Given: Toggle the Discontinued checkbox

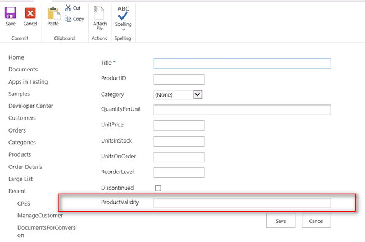Looking at the screenshot, I should 158,188.
